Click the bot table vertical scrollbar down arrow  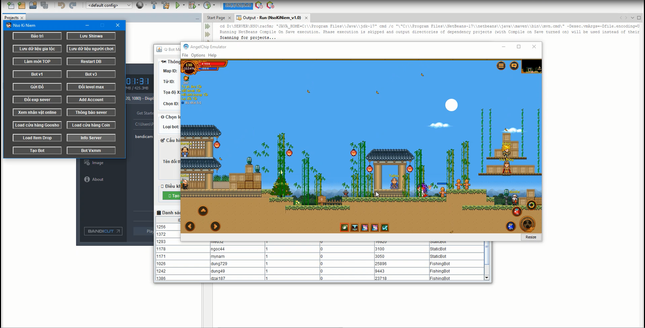[487, 278]
